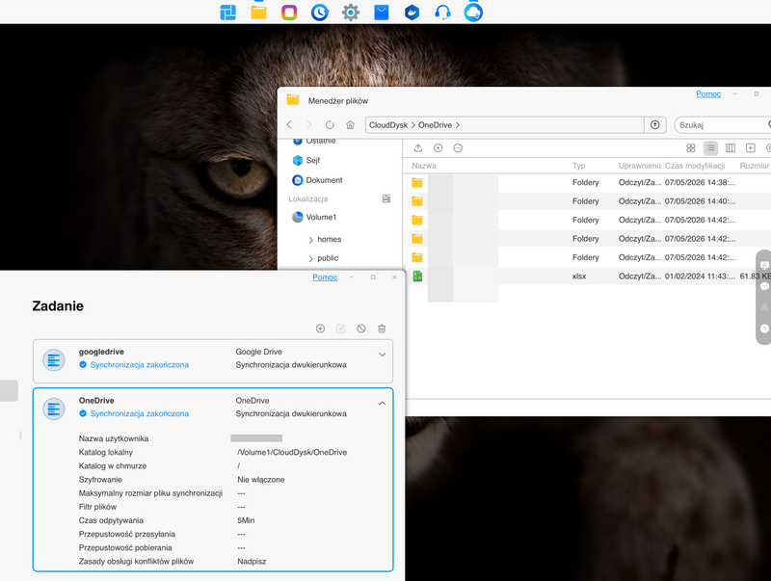Upload a file using the upload icon

[418, 148]
